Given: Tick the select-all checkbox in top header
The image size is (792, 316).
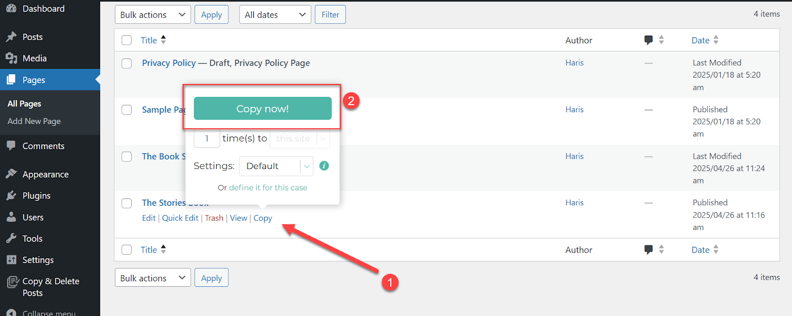Looking at the screenshot, I should (127, 40).
